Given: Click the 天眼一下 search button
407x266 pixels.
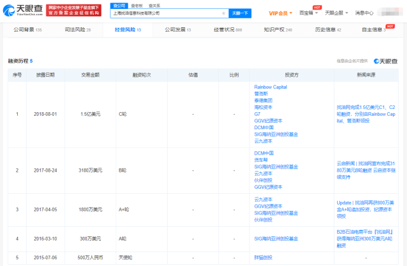Looking at the screenshot, I should tap(240, 13).
